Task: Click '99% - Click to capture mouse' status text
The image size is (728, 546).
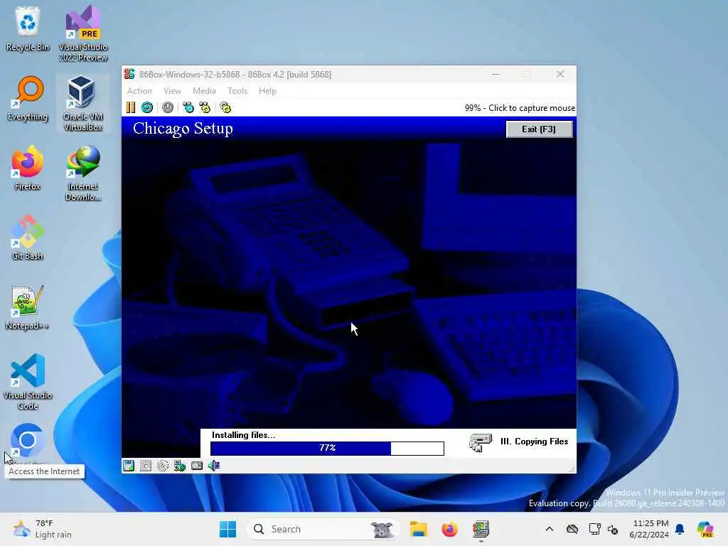Action: click(520, 108)
